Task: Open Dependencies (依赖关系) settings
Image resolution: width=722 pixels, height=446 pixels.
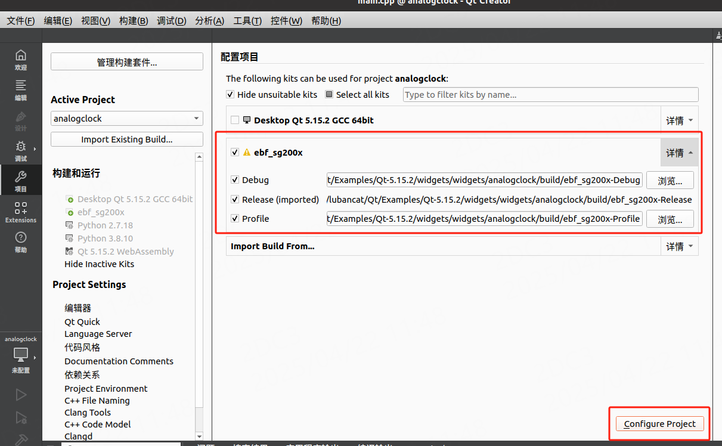Action: [82, 375]
